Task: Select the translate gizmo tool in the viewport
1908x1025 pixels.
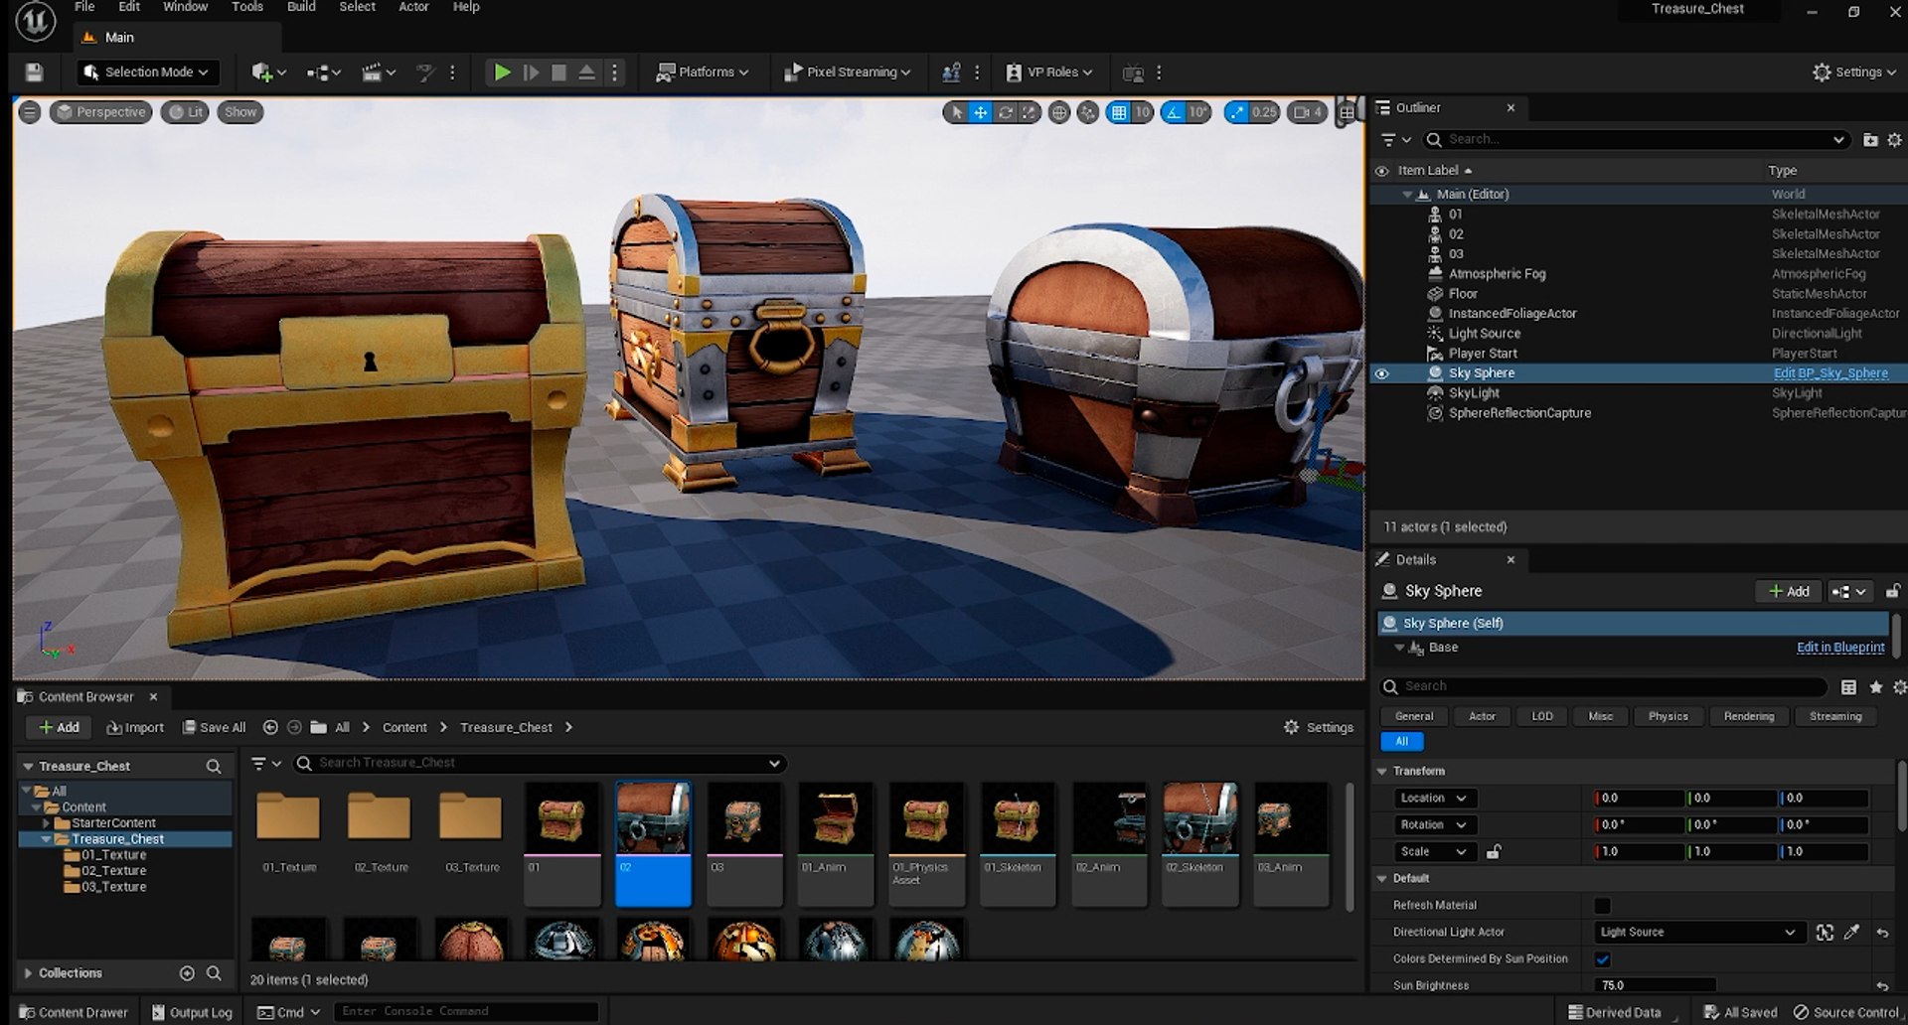Action: (x=980, y=112)
